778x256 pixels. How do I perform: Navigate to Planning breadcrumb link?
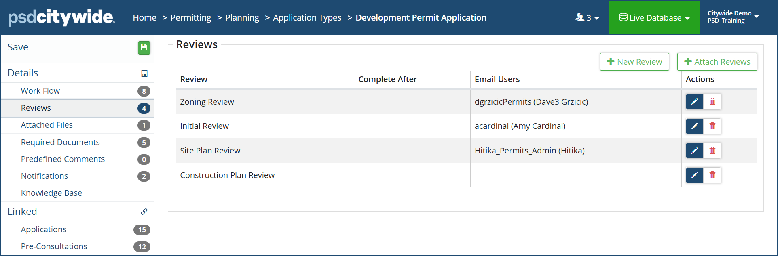click(242, 18)
